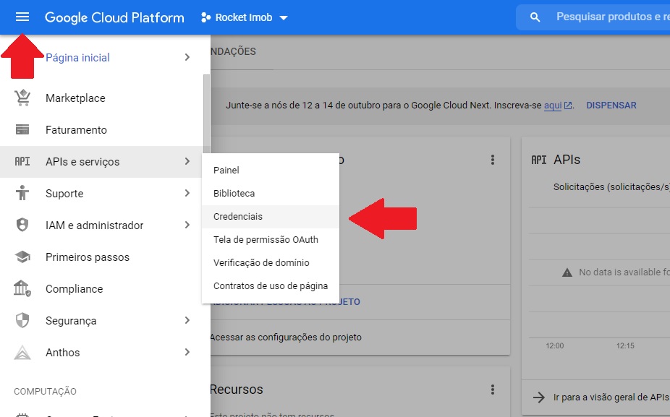Click the DISPENSAR button on the banner
Image resolution: width=670 pixels, height=417 pixels.
[611, 106]
